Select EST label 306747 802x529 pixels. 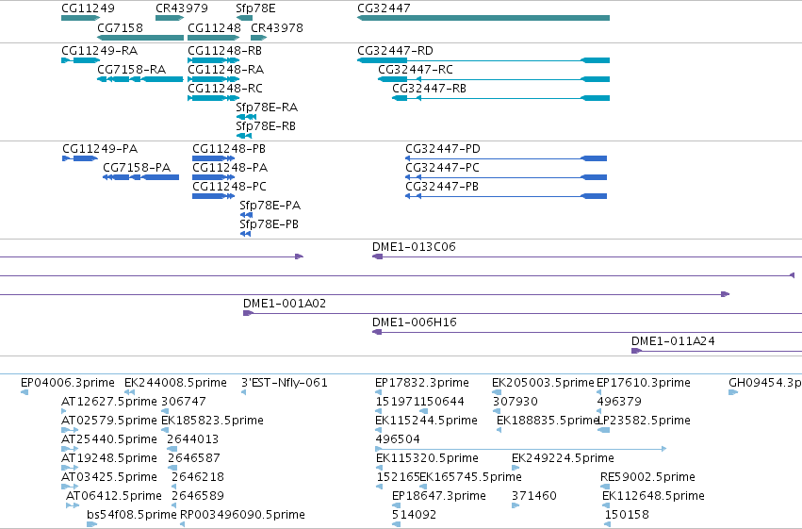click(x=184, y=402)
